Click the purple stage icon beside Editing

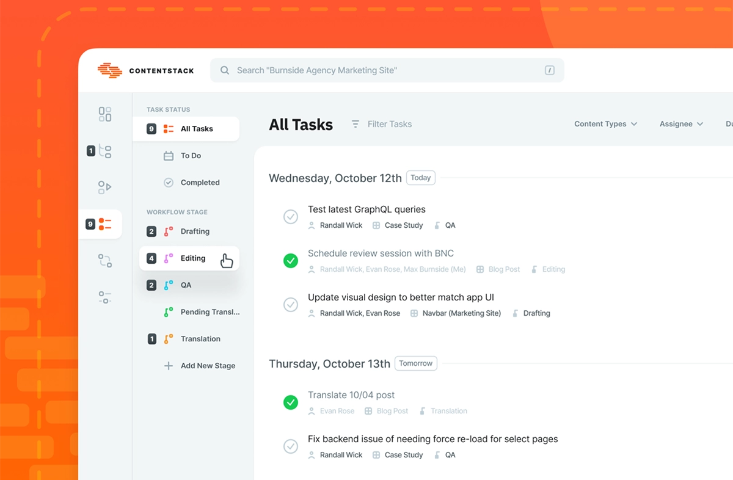point(169,258)
